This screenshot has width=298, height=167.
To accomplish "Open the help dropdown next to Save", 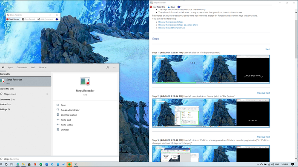I will click(179, 7).
